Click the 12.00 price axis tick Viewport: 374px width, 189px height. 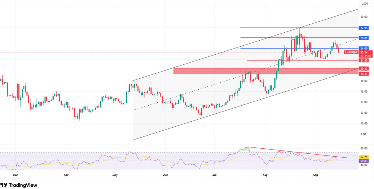(364, 113)
